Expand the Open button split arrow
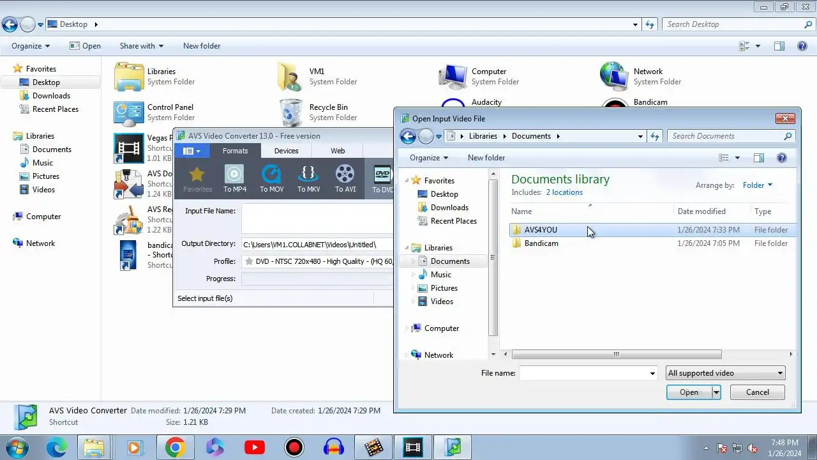The image size is (817, 460). click(716, 392)
